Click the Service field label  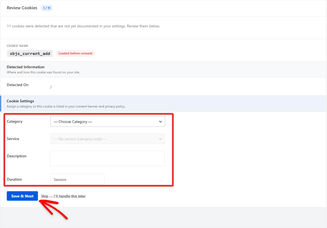tap(13, 139)
